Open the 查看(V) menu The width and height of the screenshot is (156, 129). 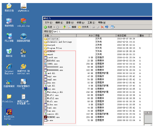[70, 23]
